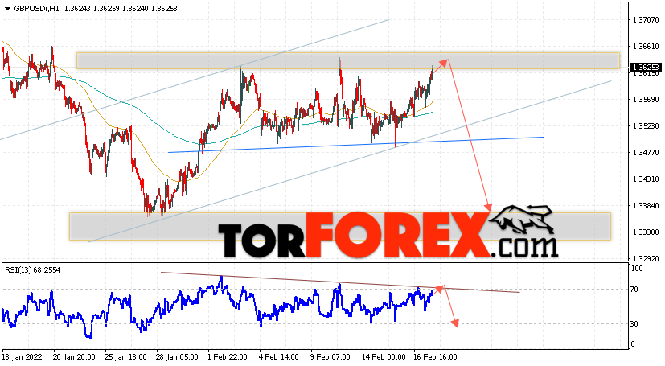The height and width of the screenshot is (366, 665).
Task: Click the 18 Jan 2022 date label
Action: pyautogui.click(x=22, y=356)
